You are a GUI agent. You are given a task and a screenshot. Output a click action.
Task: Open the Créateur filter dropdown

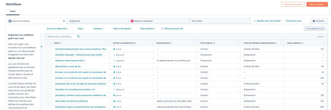(x=99, y=29)
